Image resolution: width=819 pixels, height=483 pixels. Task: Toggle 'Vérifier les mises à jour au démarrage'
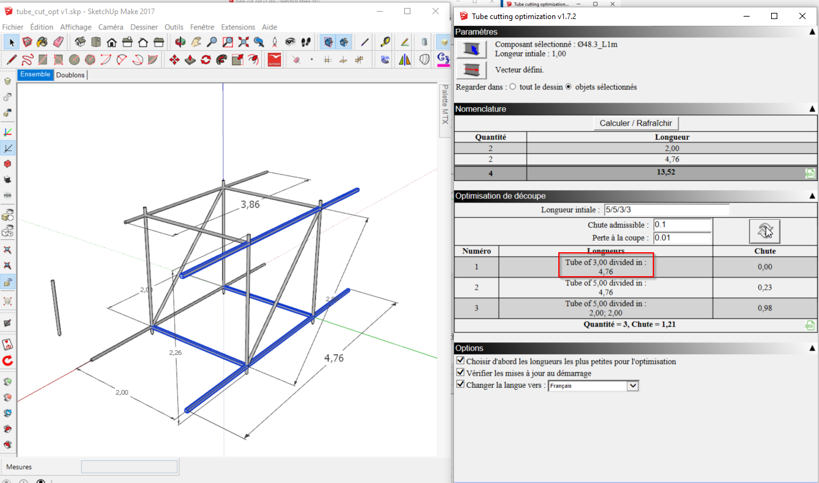click(461, 373)
